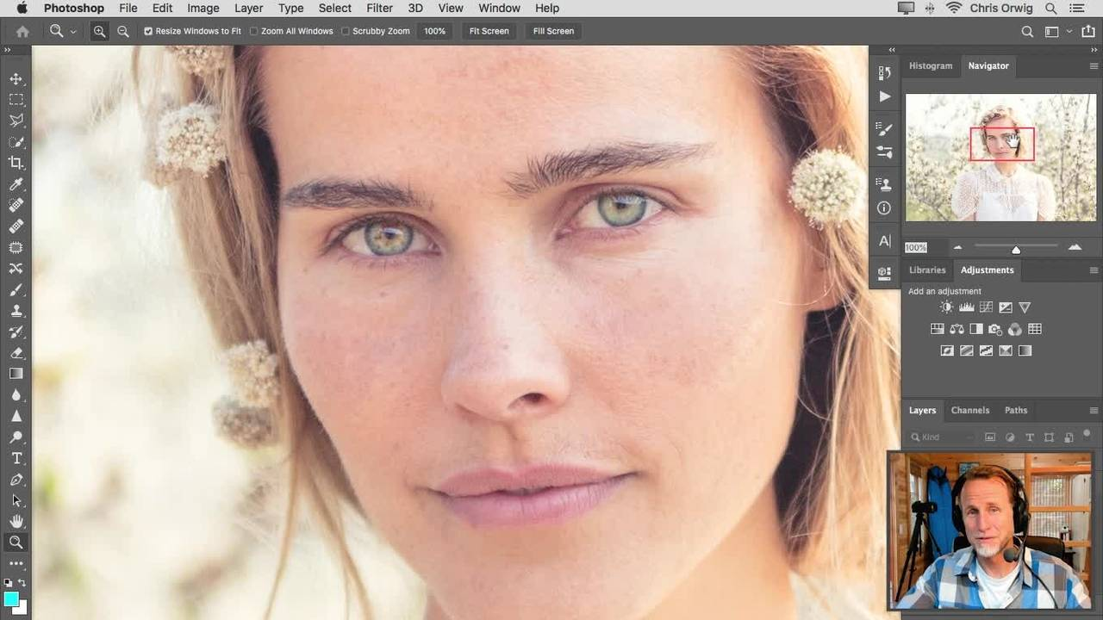This screenshot has height=620, width=1103.
Task: Switch to the Histogram tab
Action: [931, 66]
